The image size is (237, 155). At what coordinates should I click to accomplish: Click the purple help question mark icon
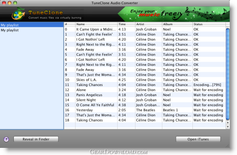pos(6,139)
